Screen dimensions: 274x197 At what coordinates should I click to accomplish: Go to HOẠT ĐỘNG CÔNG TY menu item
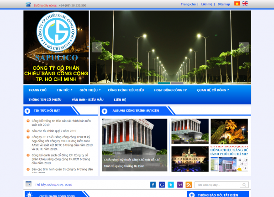point(170,90)
